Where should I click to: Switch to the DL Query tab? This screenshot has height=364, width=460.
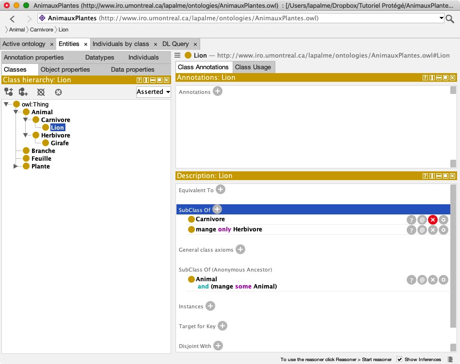click(182, 44)
